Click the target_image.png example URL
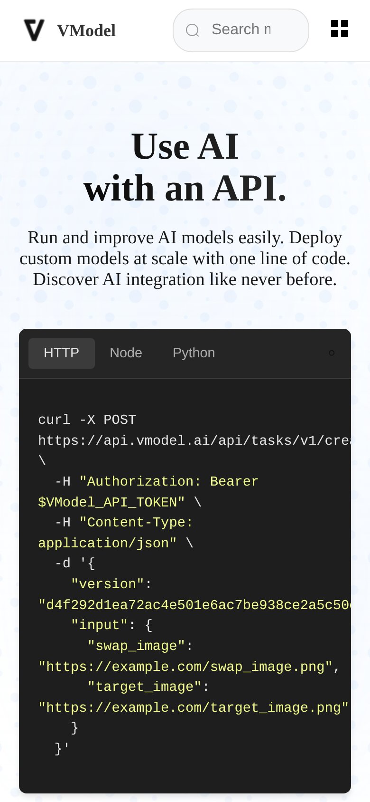This screenshot has height=802, width=370. [x=194, y=707]
